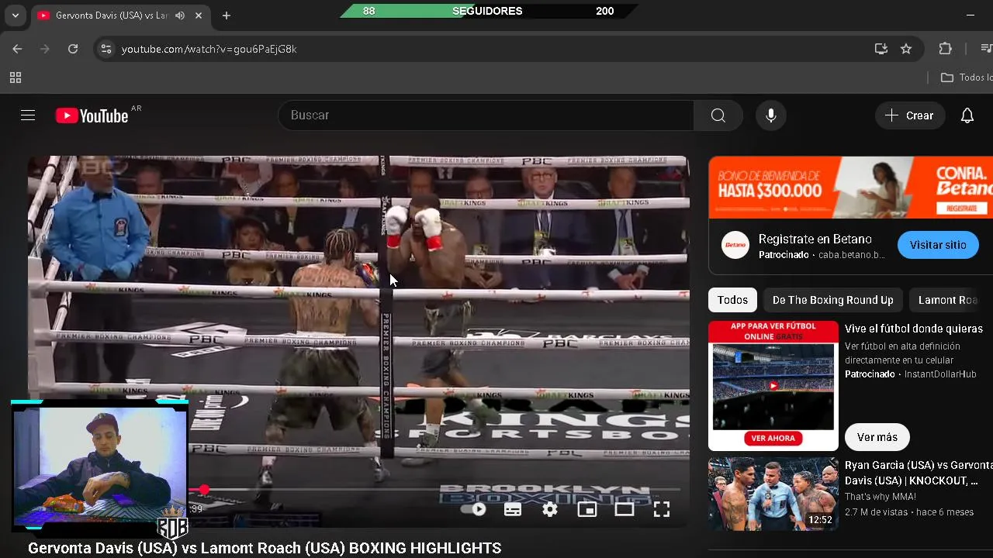Click the address bar URL
This screenshot has width=993, height=558.
pyautogui.click(x=209, y=49)
